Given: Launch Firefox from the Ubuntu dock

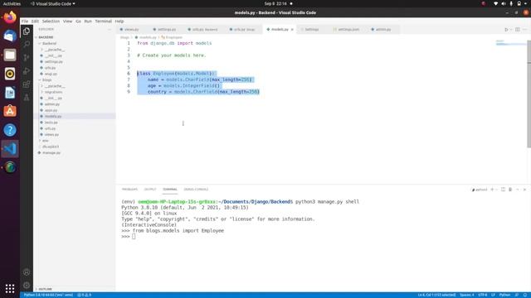Looking at the screenshot, I should coord(10,17).
